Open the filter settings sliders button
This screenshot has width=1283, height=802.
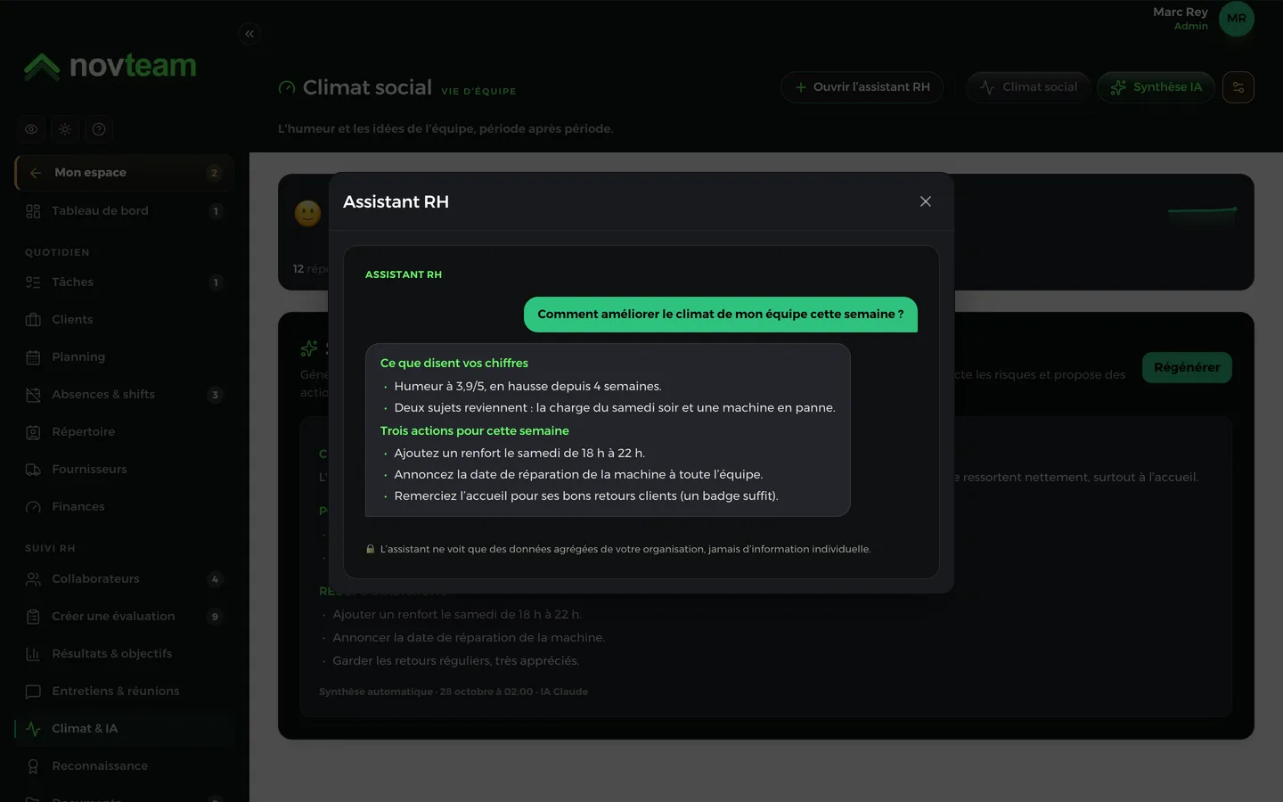point(1238,87)
